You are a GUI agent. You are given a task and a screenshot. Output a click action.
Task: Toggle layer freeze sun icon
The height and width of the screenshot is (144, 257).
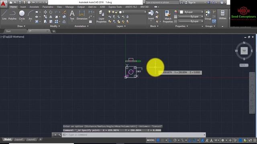[113, 12]
